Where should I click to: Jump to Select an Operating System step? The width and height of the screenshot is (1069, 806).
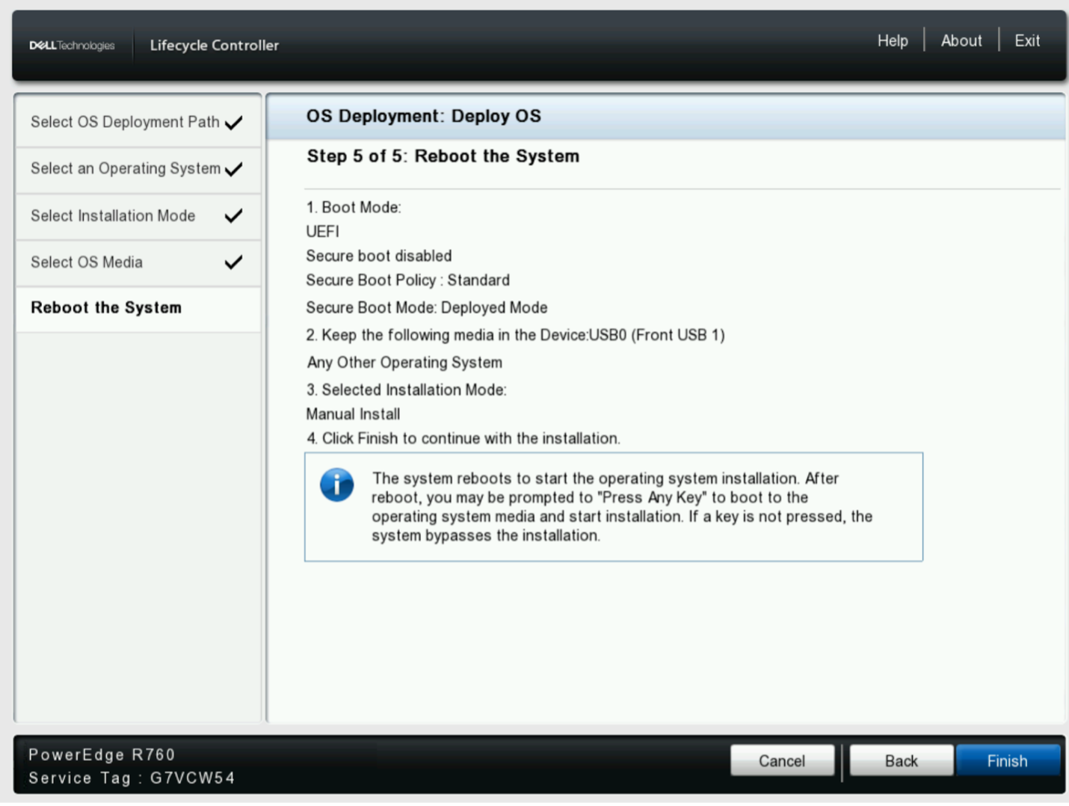click(125, 169)
